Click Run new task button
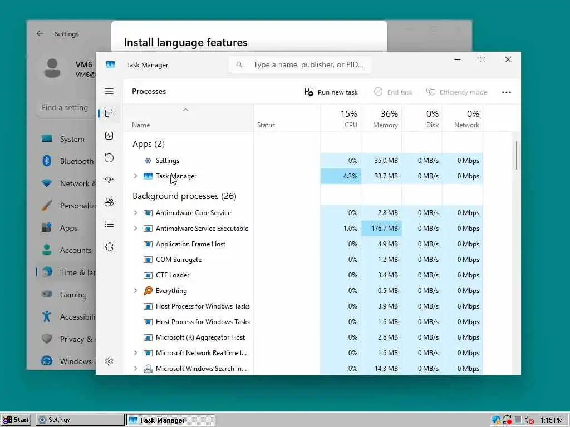The image size is (570, 427). (x=331, y=92)
